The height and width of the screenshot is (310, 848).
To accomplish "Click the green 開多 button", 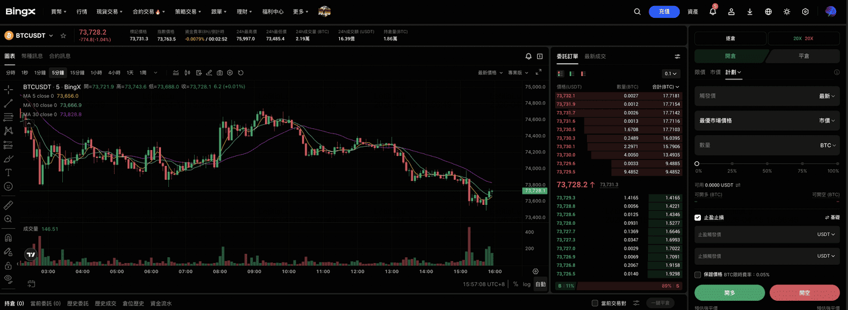I will click(x=729, y=293).
